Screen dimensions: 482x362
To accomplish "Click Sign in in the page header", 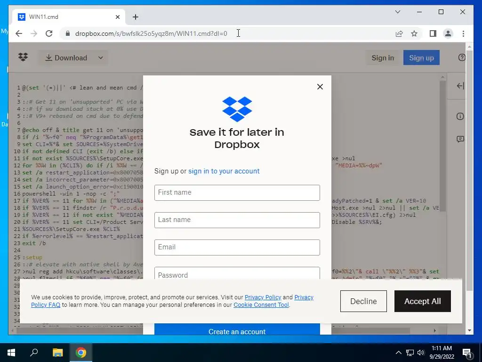I will (383, 58).
